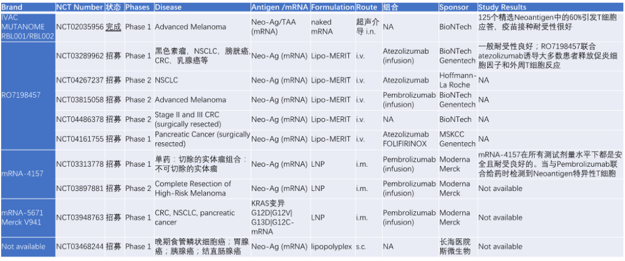This screenshot has height=261, width=625.
Task: Select the Formulation column header
Action: 332,8
